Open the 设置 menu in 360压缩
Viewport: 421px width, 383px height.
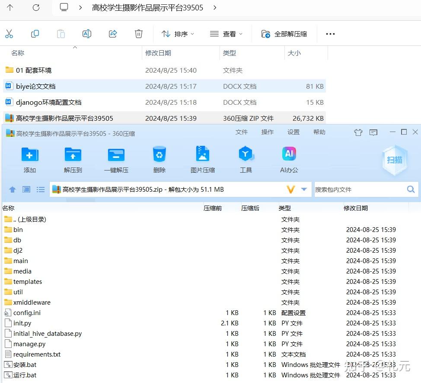[293, 132]
